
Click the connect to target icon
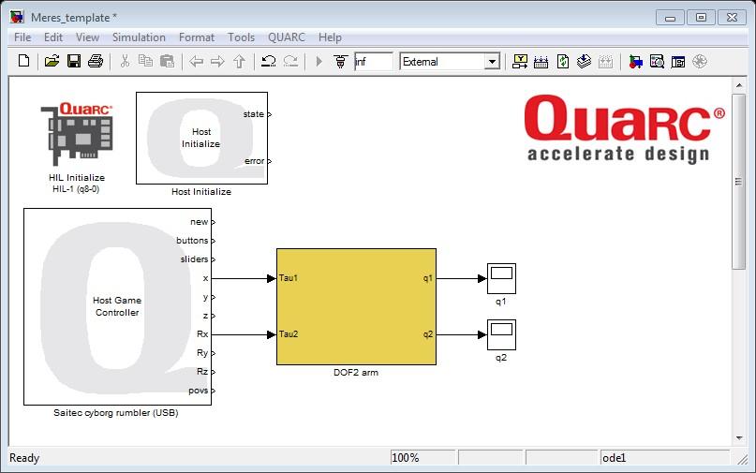coord(340,61)
